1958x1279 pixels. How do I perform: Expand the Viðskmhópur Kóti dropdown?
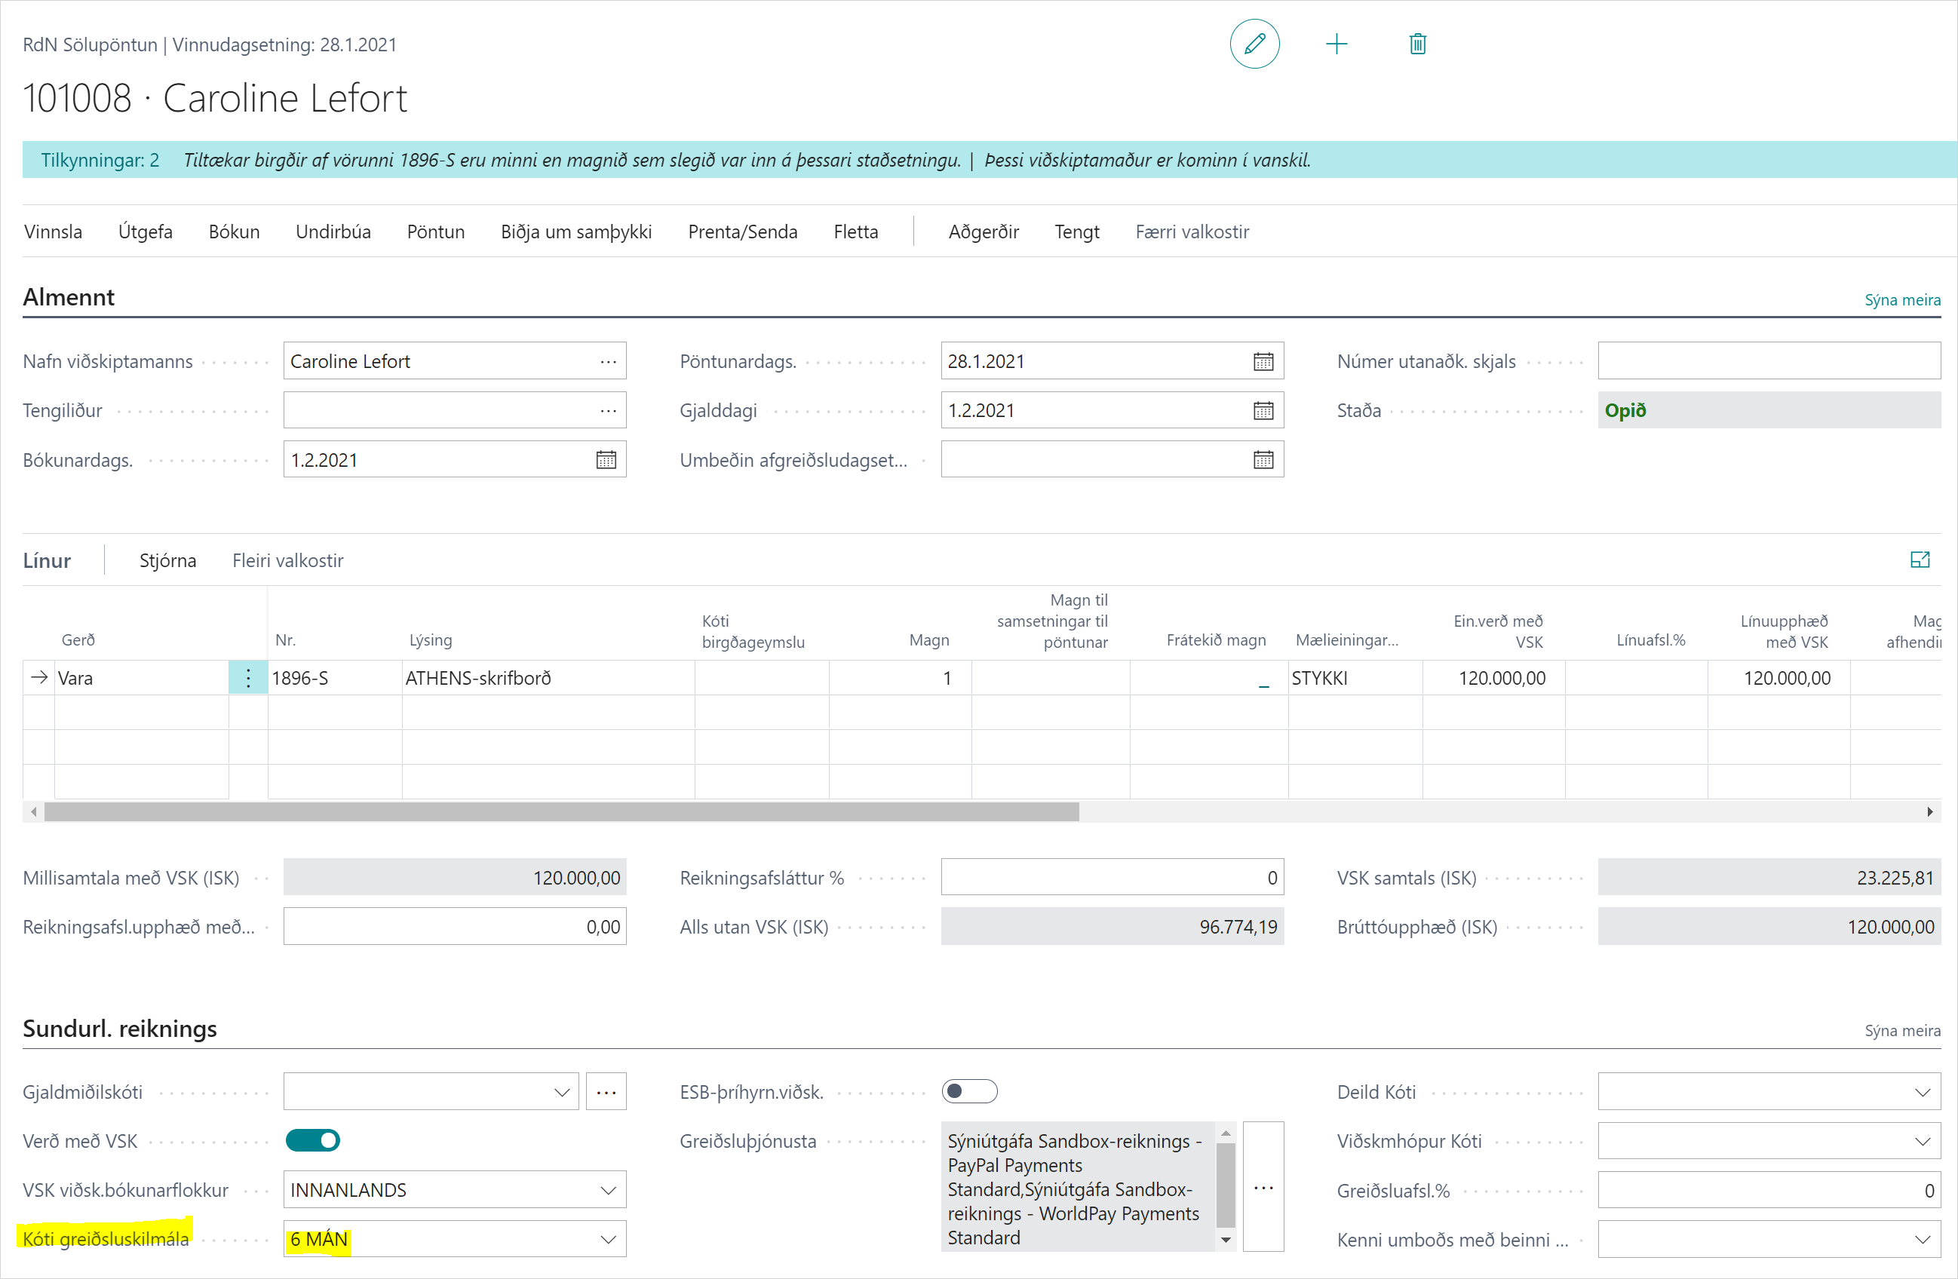1922,1142
